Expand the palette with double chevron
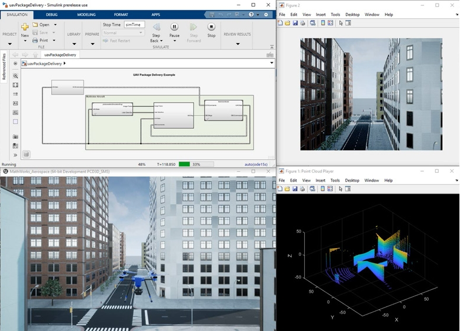460x331 pixels. pos(15,155)
